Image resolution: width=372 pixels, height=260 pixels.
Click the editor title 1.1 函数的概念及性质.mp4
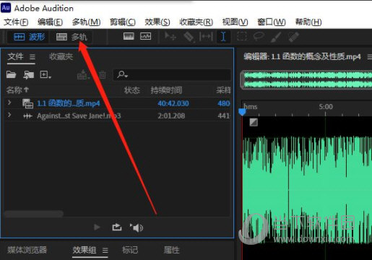[316, 57]
